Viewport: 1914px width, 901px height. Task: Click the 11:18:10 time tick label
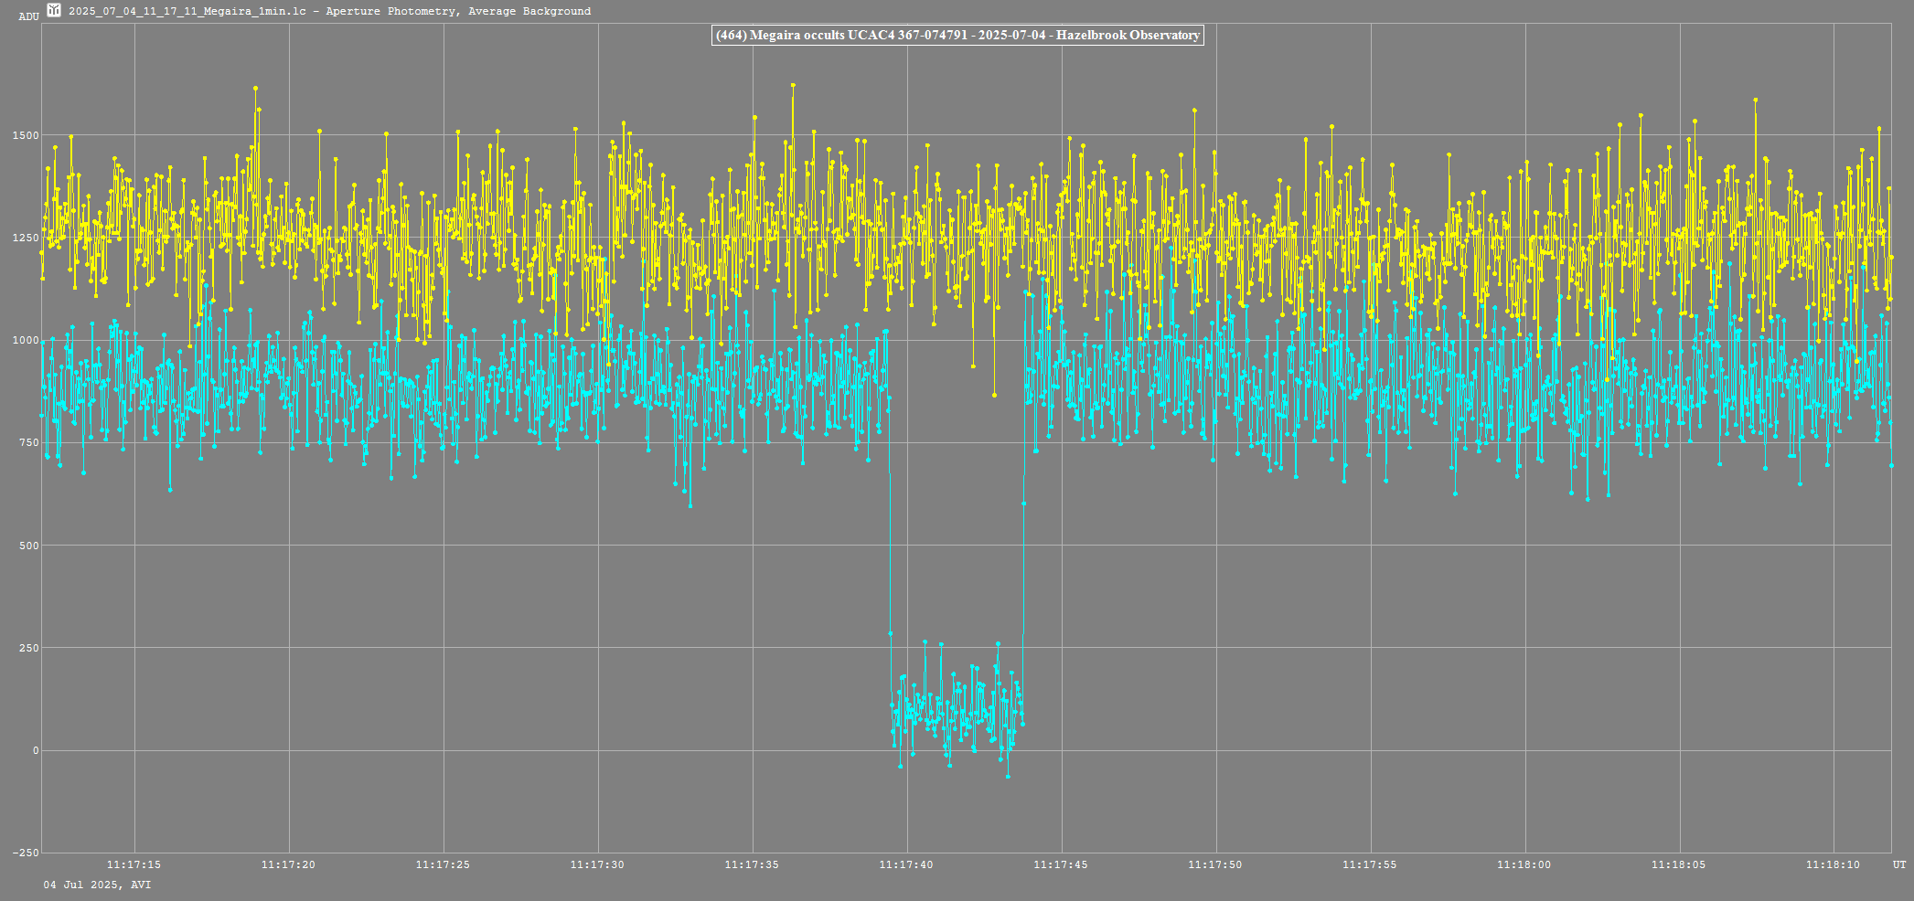(x=1834, y=864)
